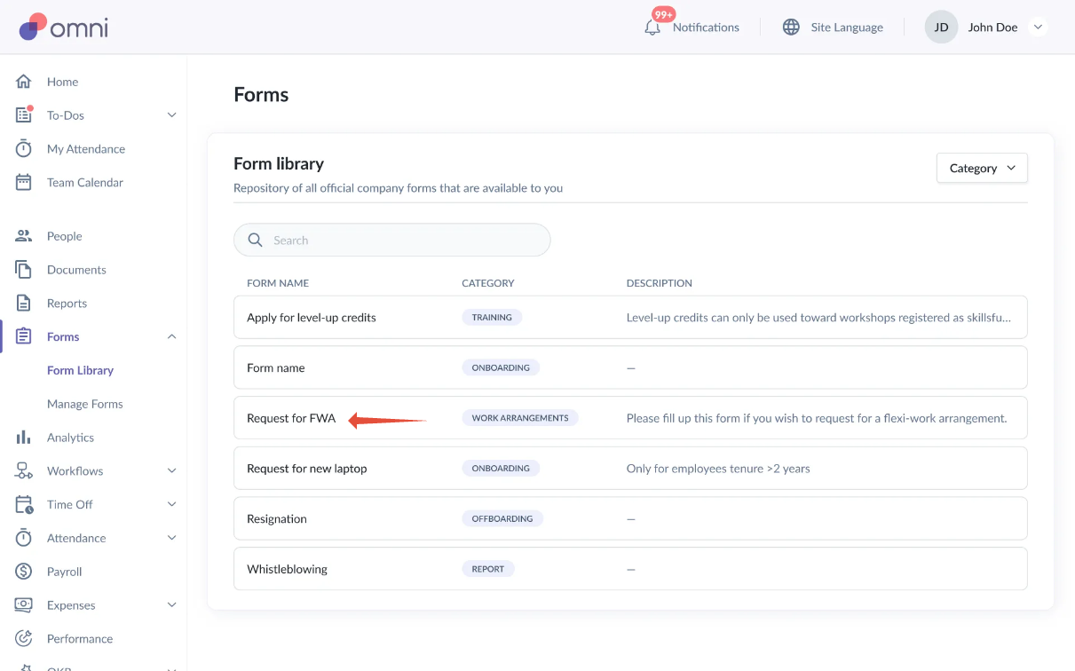1075x671 pixels.
Task: Open People from sidebar
Action: click(x=64, y=236)
